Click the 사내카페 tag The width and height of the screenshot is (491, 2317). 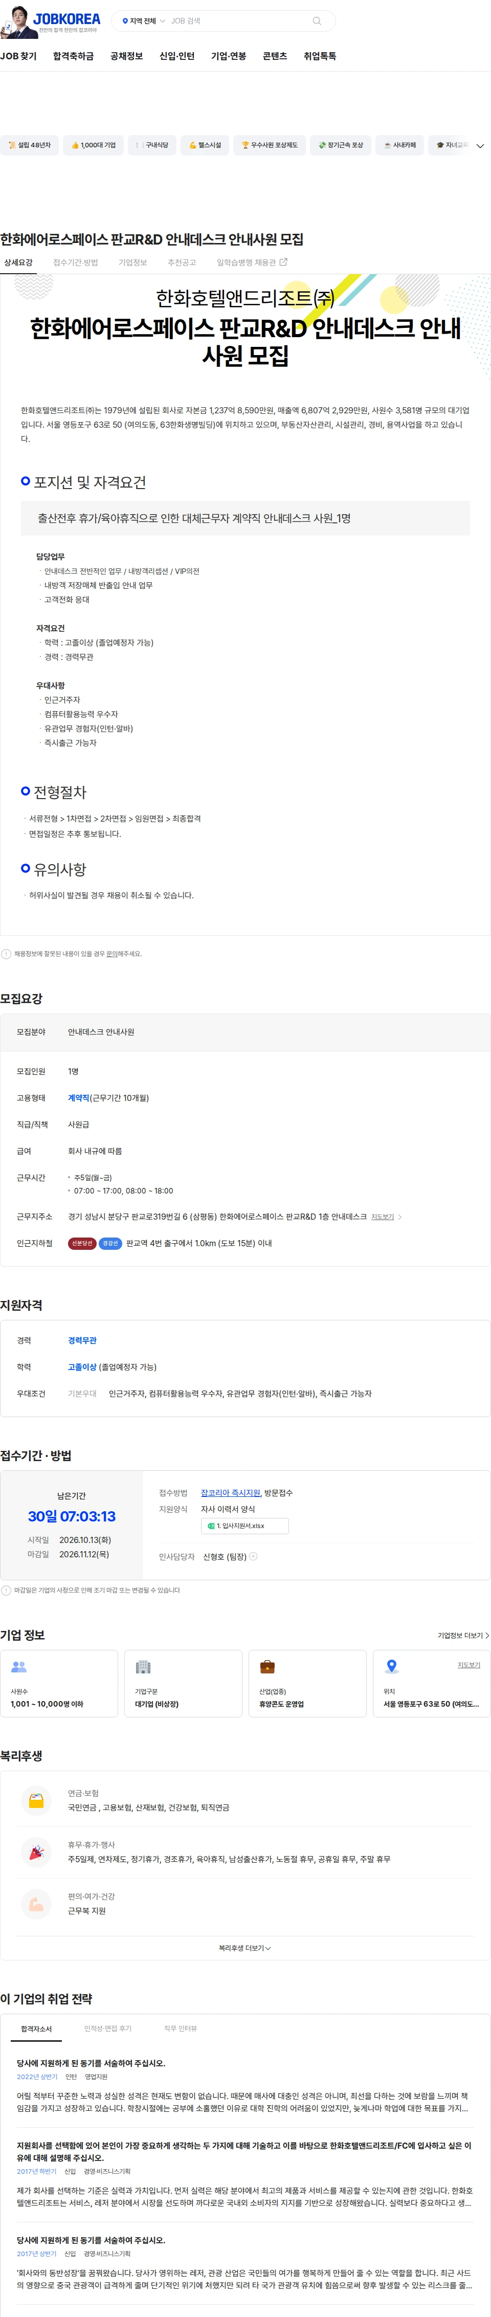point(400,145)
